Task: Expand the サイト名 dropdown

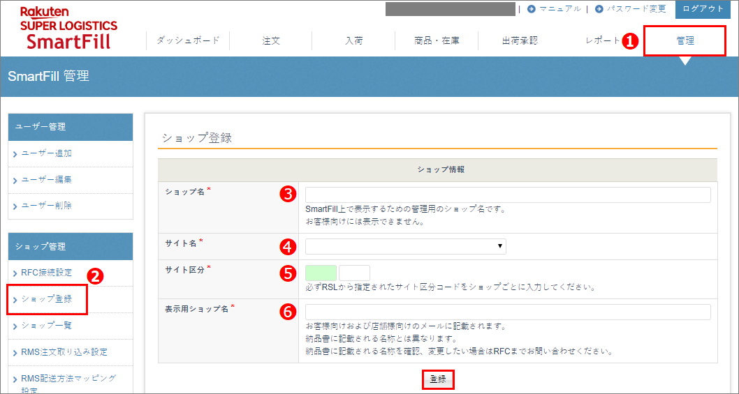Action: (x=405, y=246)
